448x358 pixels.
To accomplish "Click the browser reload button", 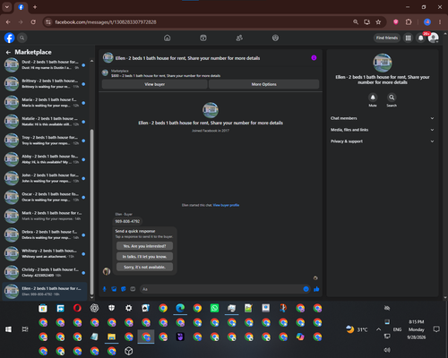I will tap(33, 22).
